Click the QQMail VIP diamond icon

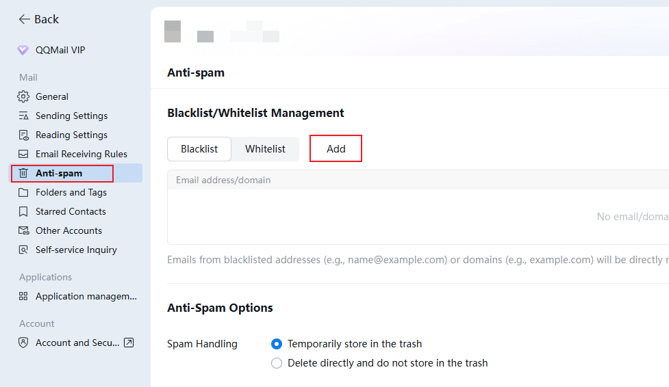pos(23,50)
